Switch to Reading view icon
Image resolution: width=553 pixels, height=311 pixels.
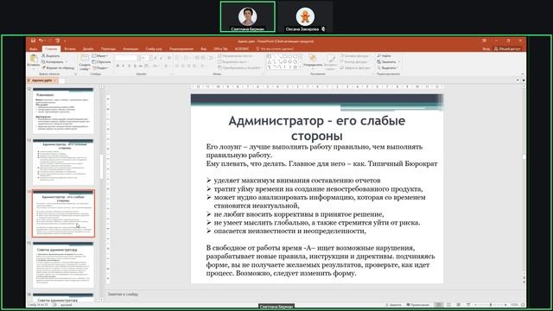(x=459, y=305)
